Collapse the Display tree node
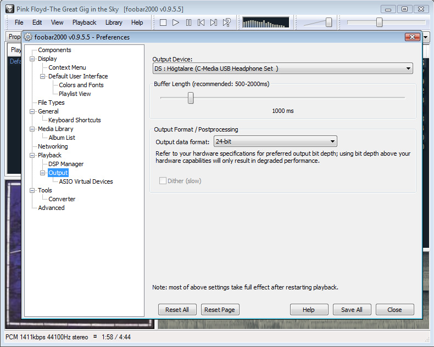The image size is (434, 347). (x=32, y=59)
